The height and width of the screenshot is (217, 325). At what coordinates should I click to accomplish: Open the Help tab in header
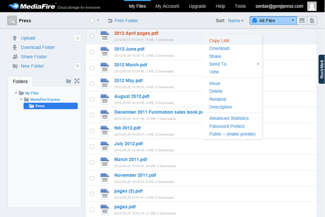220,6
